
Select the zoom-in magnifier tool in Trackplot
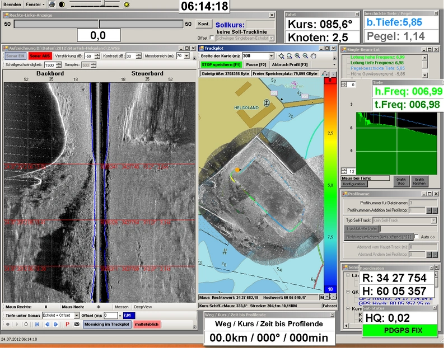point(296,55)
